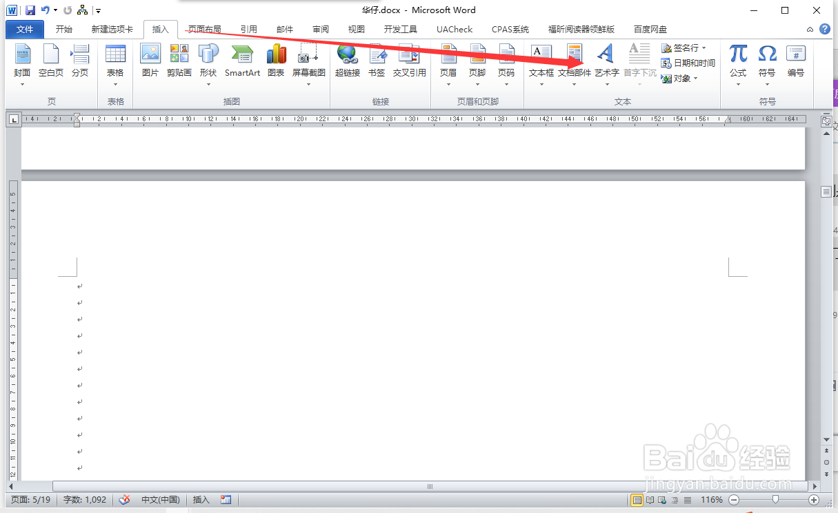This screenshot has width=838, height=513.
Task: Open Quick Parts (文档部件) menu
Action: [575, 65]
